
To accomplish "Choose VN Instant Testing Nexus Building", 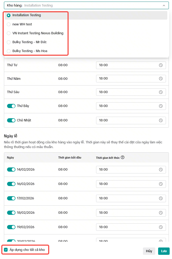I will [38, 33].
